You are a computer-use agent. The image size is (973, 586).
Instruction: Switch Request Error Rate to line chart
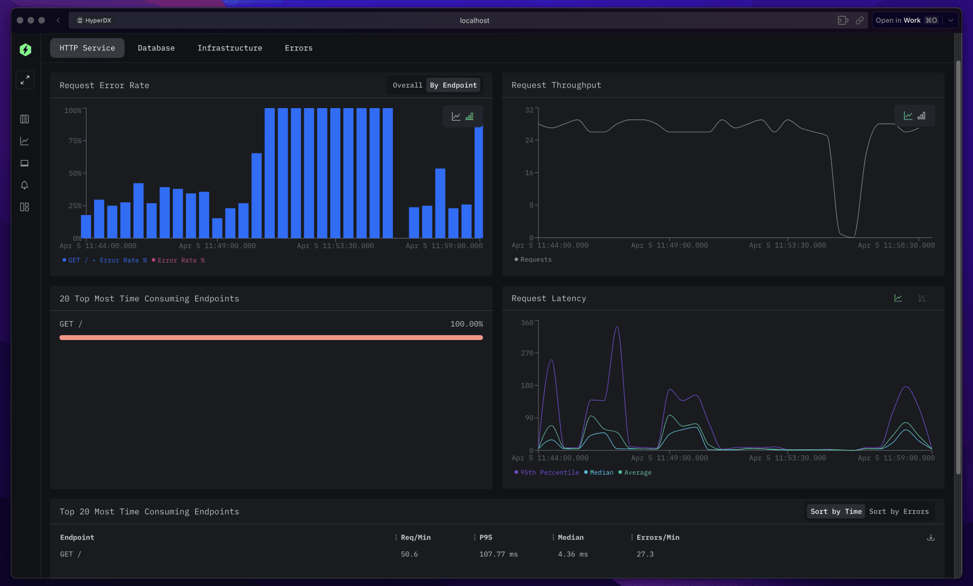[x=456, y=116]
